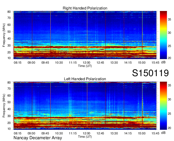
Task: Click "70" frequency tick of the Right Handed plot
Action: tap(9, 18)
